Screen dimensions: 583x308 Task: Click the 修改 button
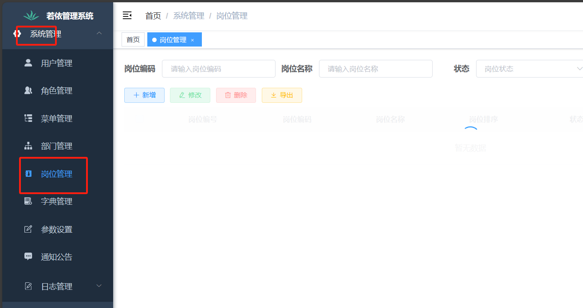pyautogui.click(x=190, y=95)
